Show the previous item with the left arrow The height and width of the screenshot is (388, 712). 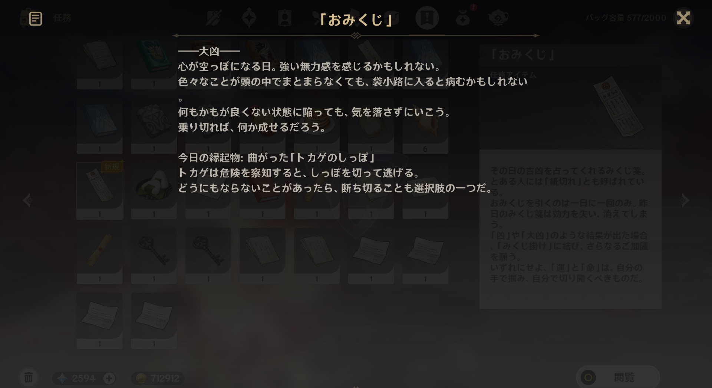pyautogui.click(x=27, y=200)
